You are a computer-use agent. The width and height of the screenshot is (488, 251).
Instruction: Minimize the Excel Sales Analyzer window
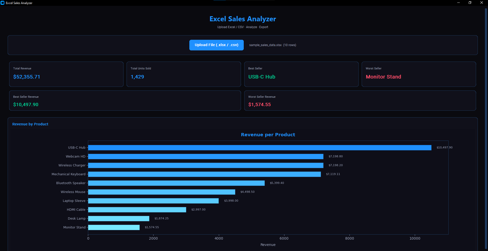pos(458,3)
